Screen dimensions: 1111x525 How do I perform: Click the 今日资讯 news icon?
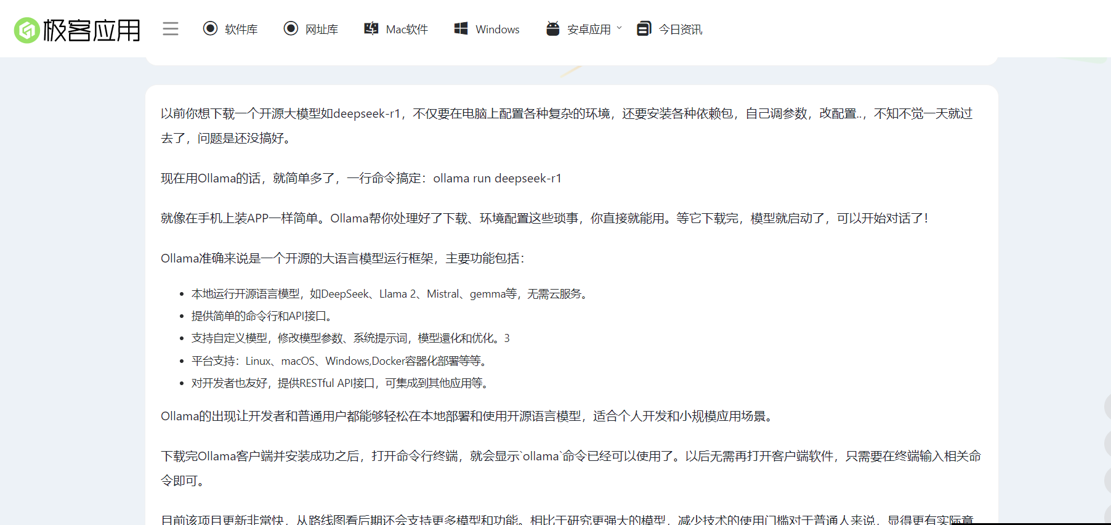644,28
